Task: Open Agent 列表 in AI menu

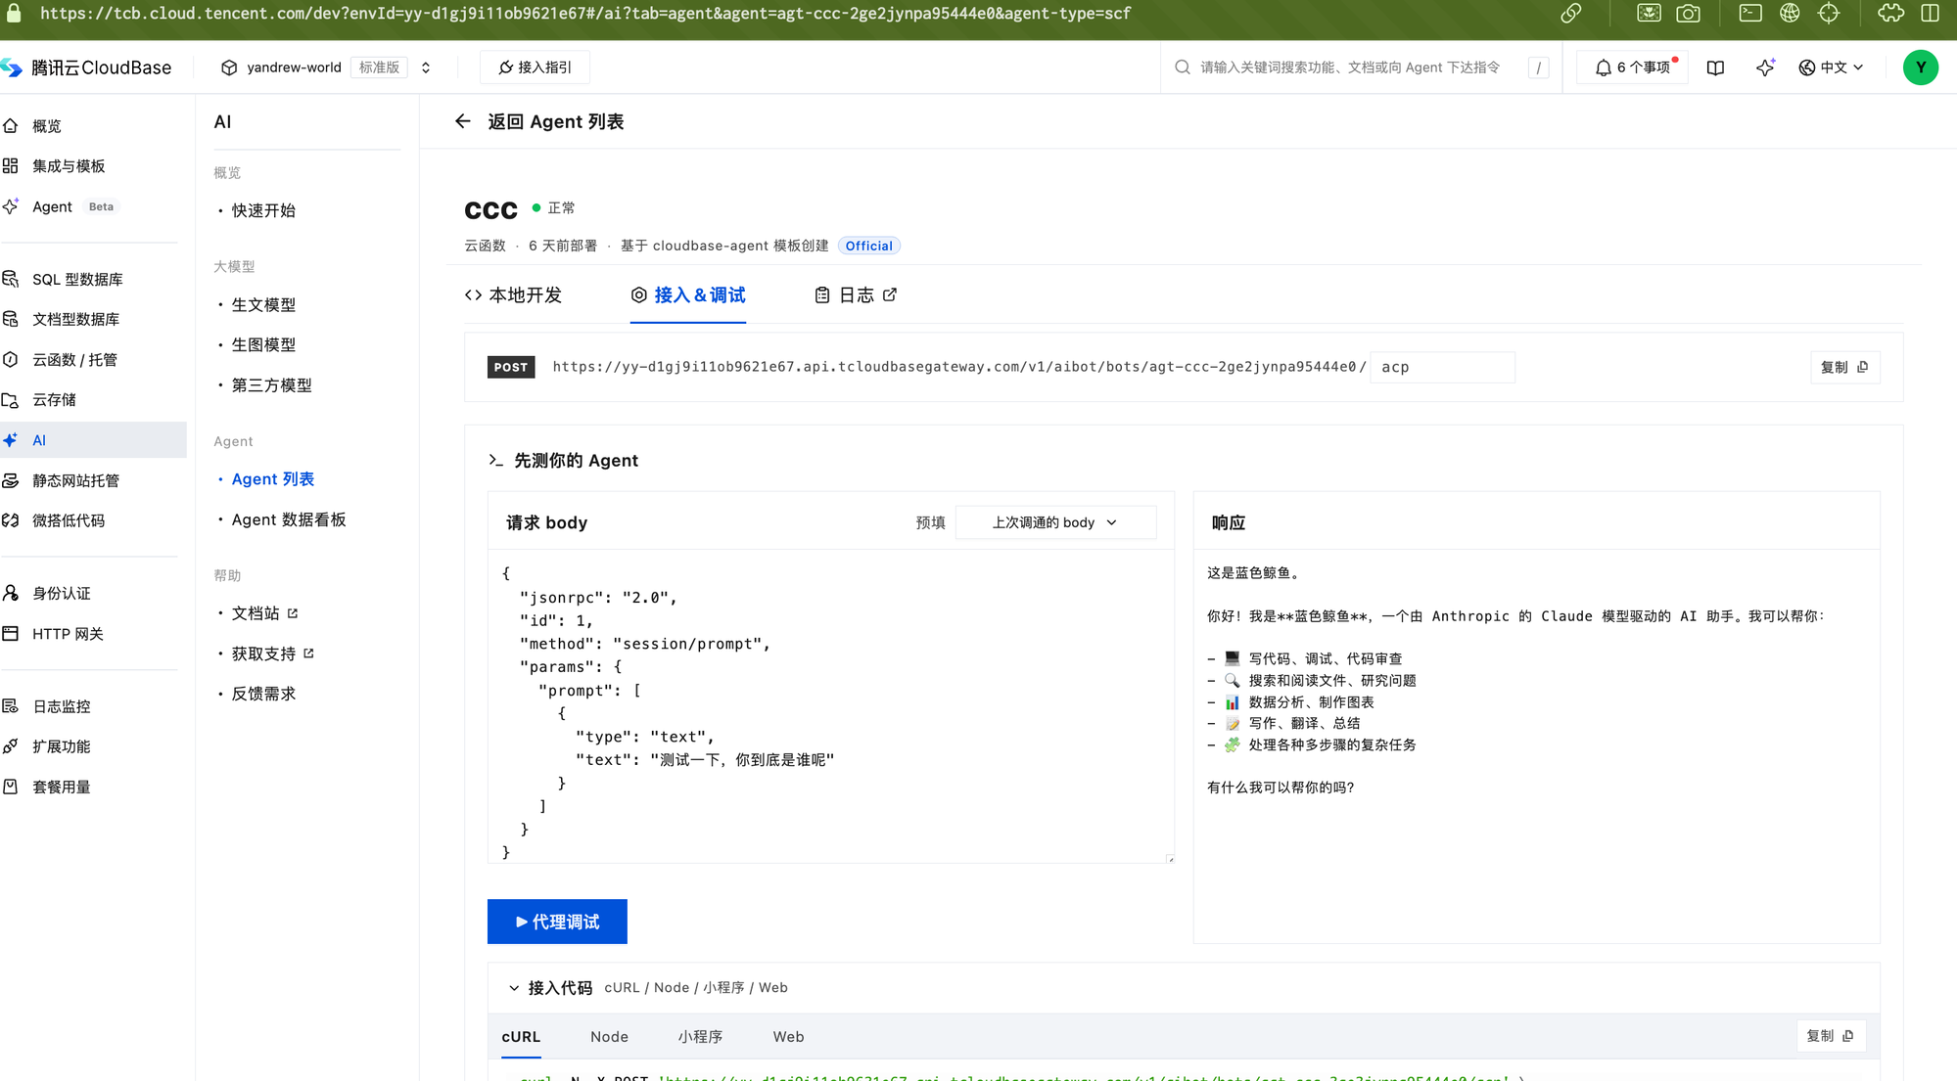Action: [272, 479]
